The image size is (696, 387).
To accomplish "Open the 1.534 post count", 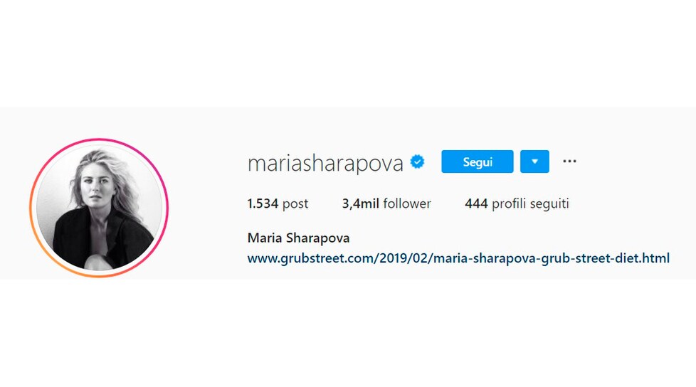I will (x=278, y=203).
